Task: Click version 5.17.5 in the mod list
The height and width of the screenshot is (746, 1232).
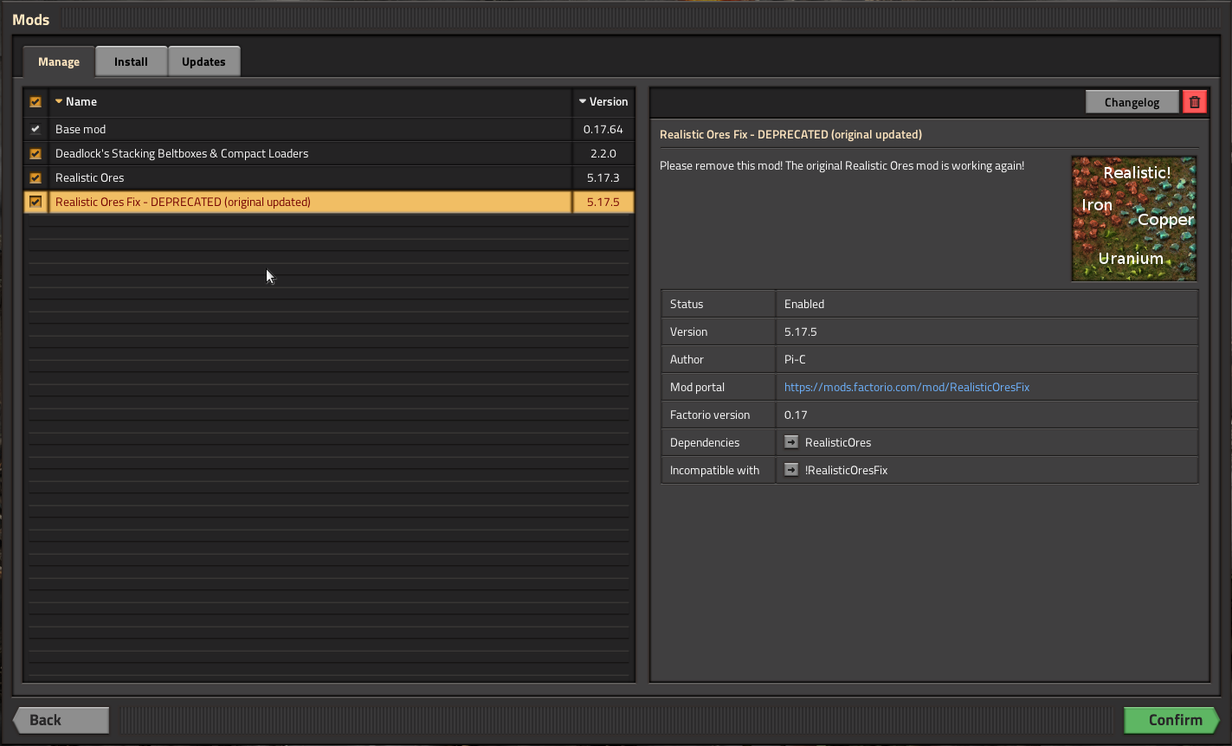Action: 603,202
